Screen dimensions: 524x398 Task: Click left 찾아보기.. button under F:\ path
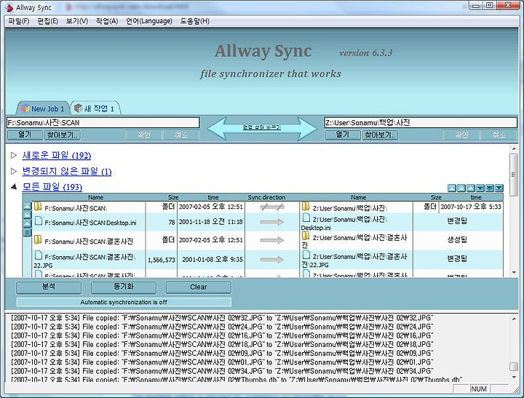(x=63, y=135)
